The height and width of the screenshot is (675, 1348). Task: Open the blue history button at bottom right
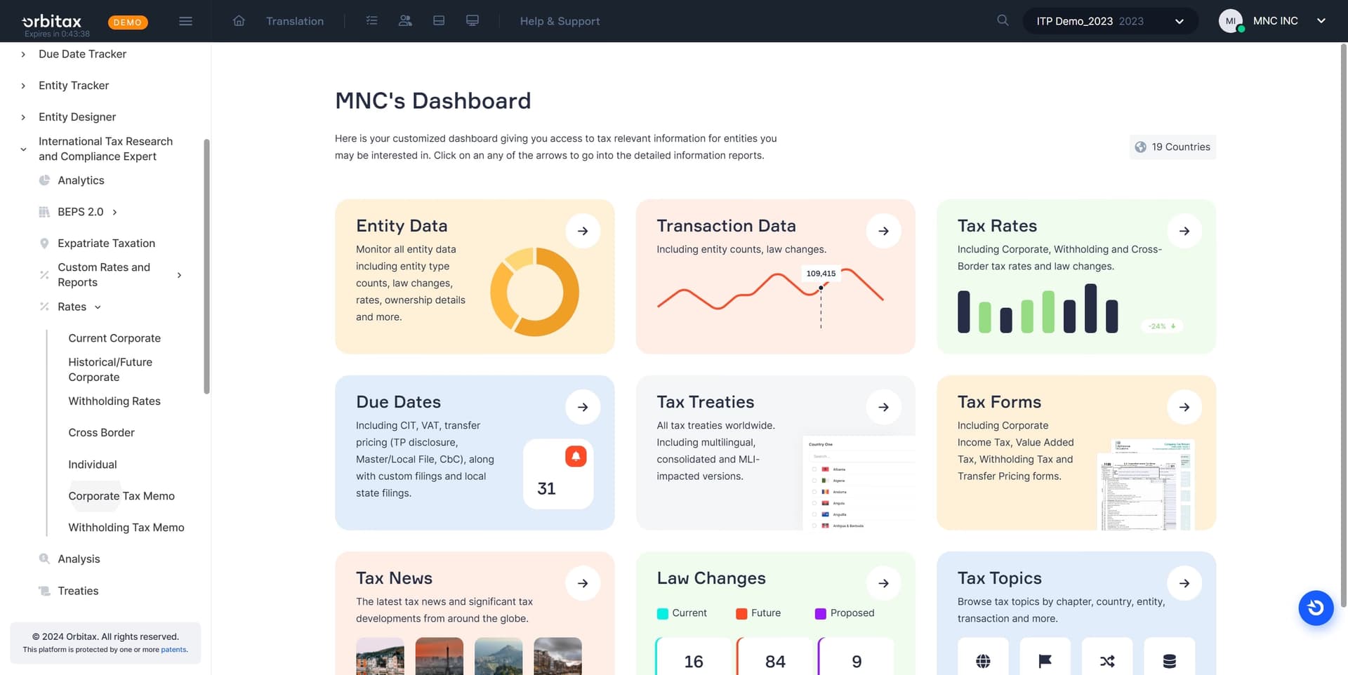[x=1316, y=608]
